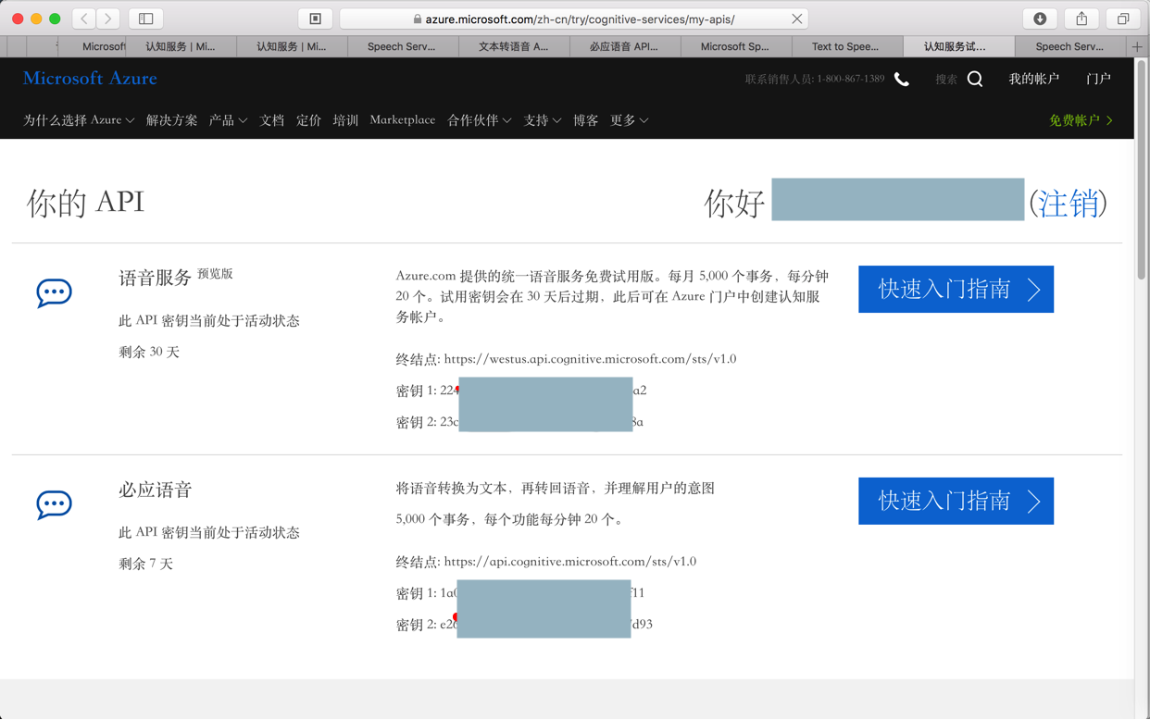Switch to the 必应语音 API... tab
Screen dimensions: 1150x720
[x=625, y=46]
